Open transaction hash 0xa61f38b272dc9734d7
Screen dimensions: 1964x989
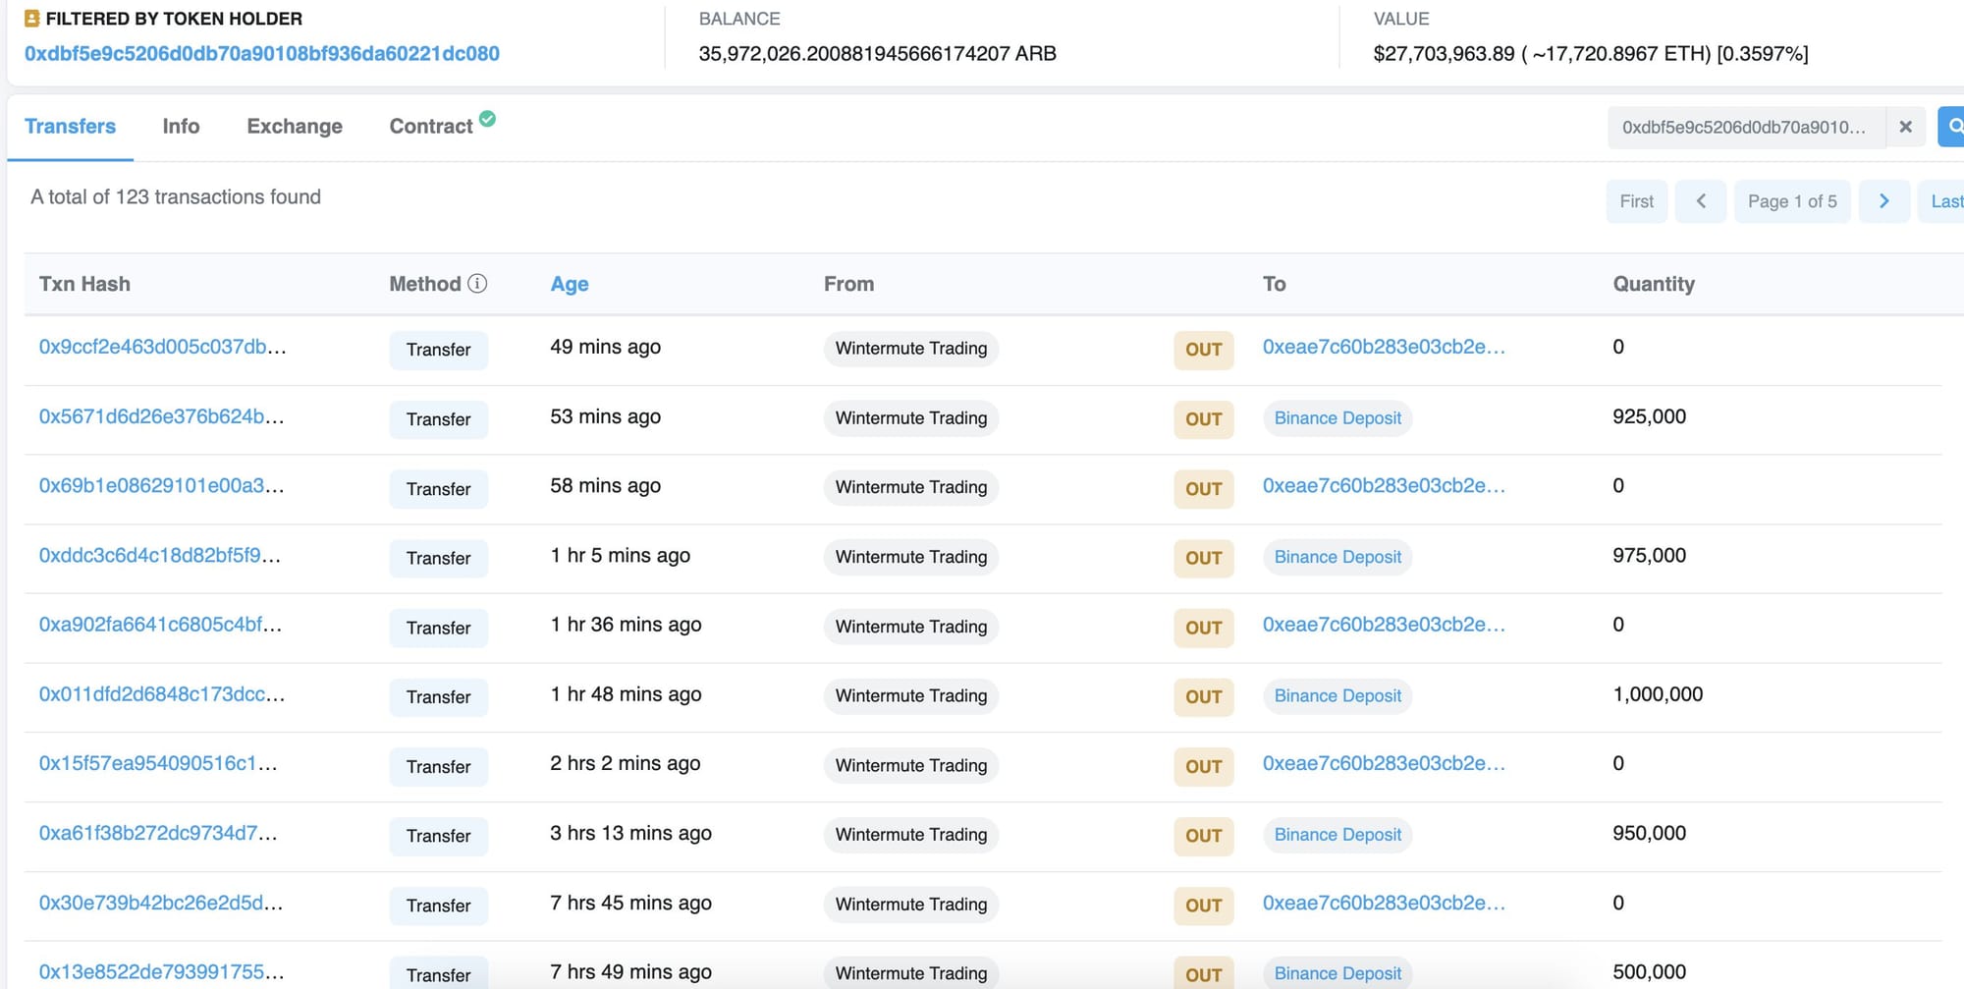[158, 833]
